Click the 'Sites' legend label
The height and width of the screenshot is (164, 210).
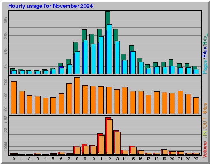click(x=205, y=108)
